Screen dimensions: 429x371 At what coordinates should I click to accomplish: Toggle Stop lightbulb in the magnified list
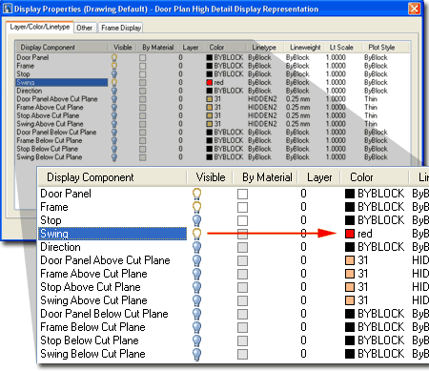(197, 220)
